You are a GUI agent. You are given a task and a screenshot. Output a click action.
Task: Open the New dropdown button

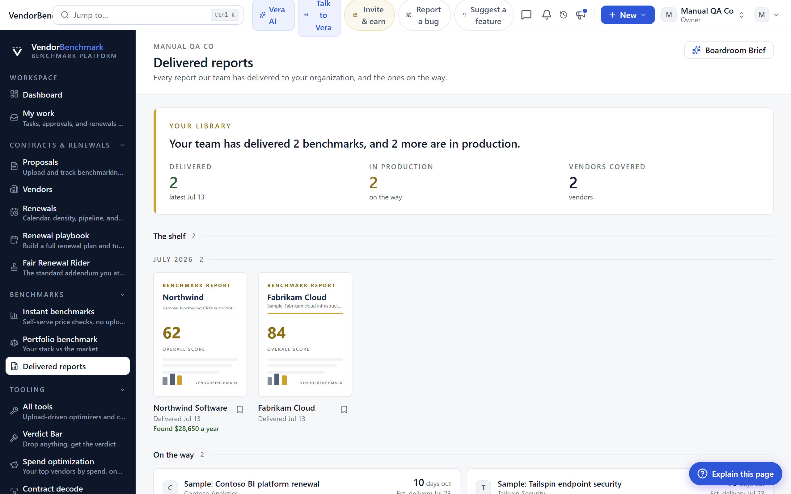click(x=628, y=15)
